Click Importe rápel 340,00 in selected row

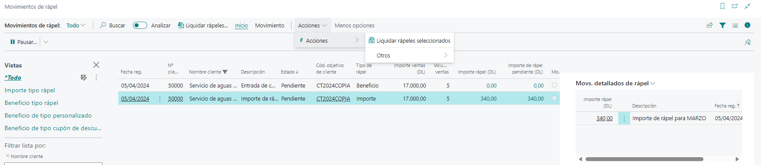488,99
